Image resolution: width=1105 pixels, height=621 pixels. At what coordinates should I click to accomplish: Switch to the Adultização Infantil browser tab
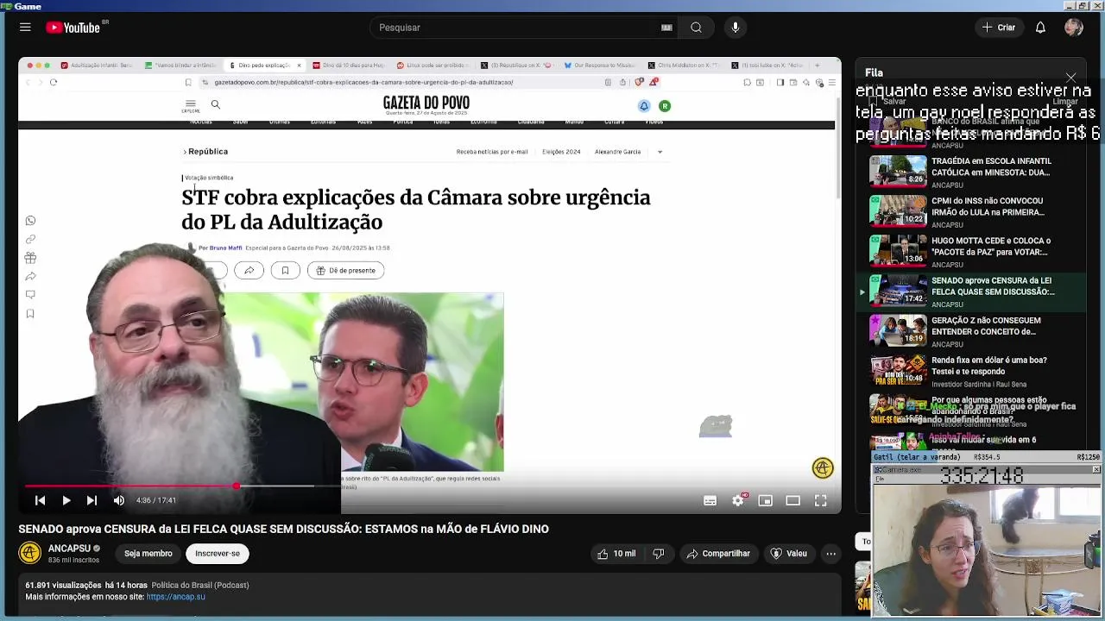97,66
